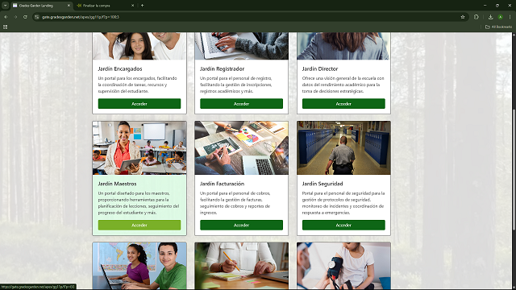Click the blood pressure nurse photo
This screenshot has width=516, height=290.
[x=344, y=266]
